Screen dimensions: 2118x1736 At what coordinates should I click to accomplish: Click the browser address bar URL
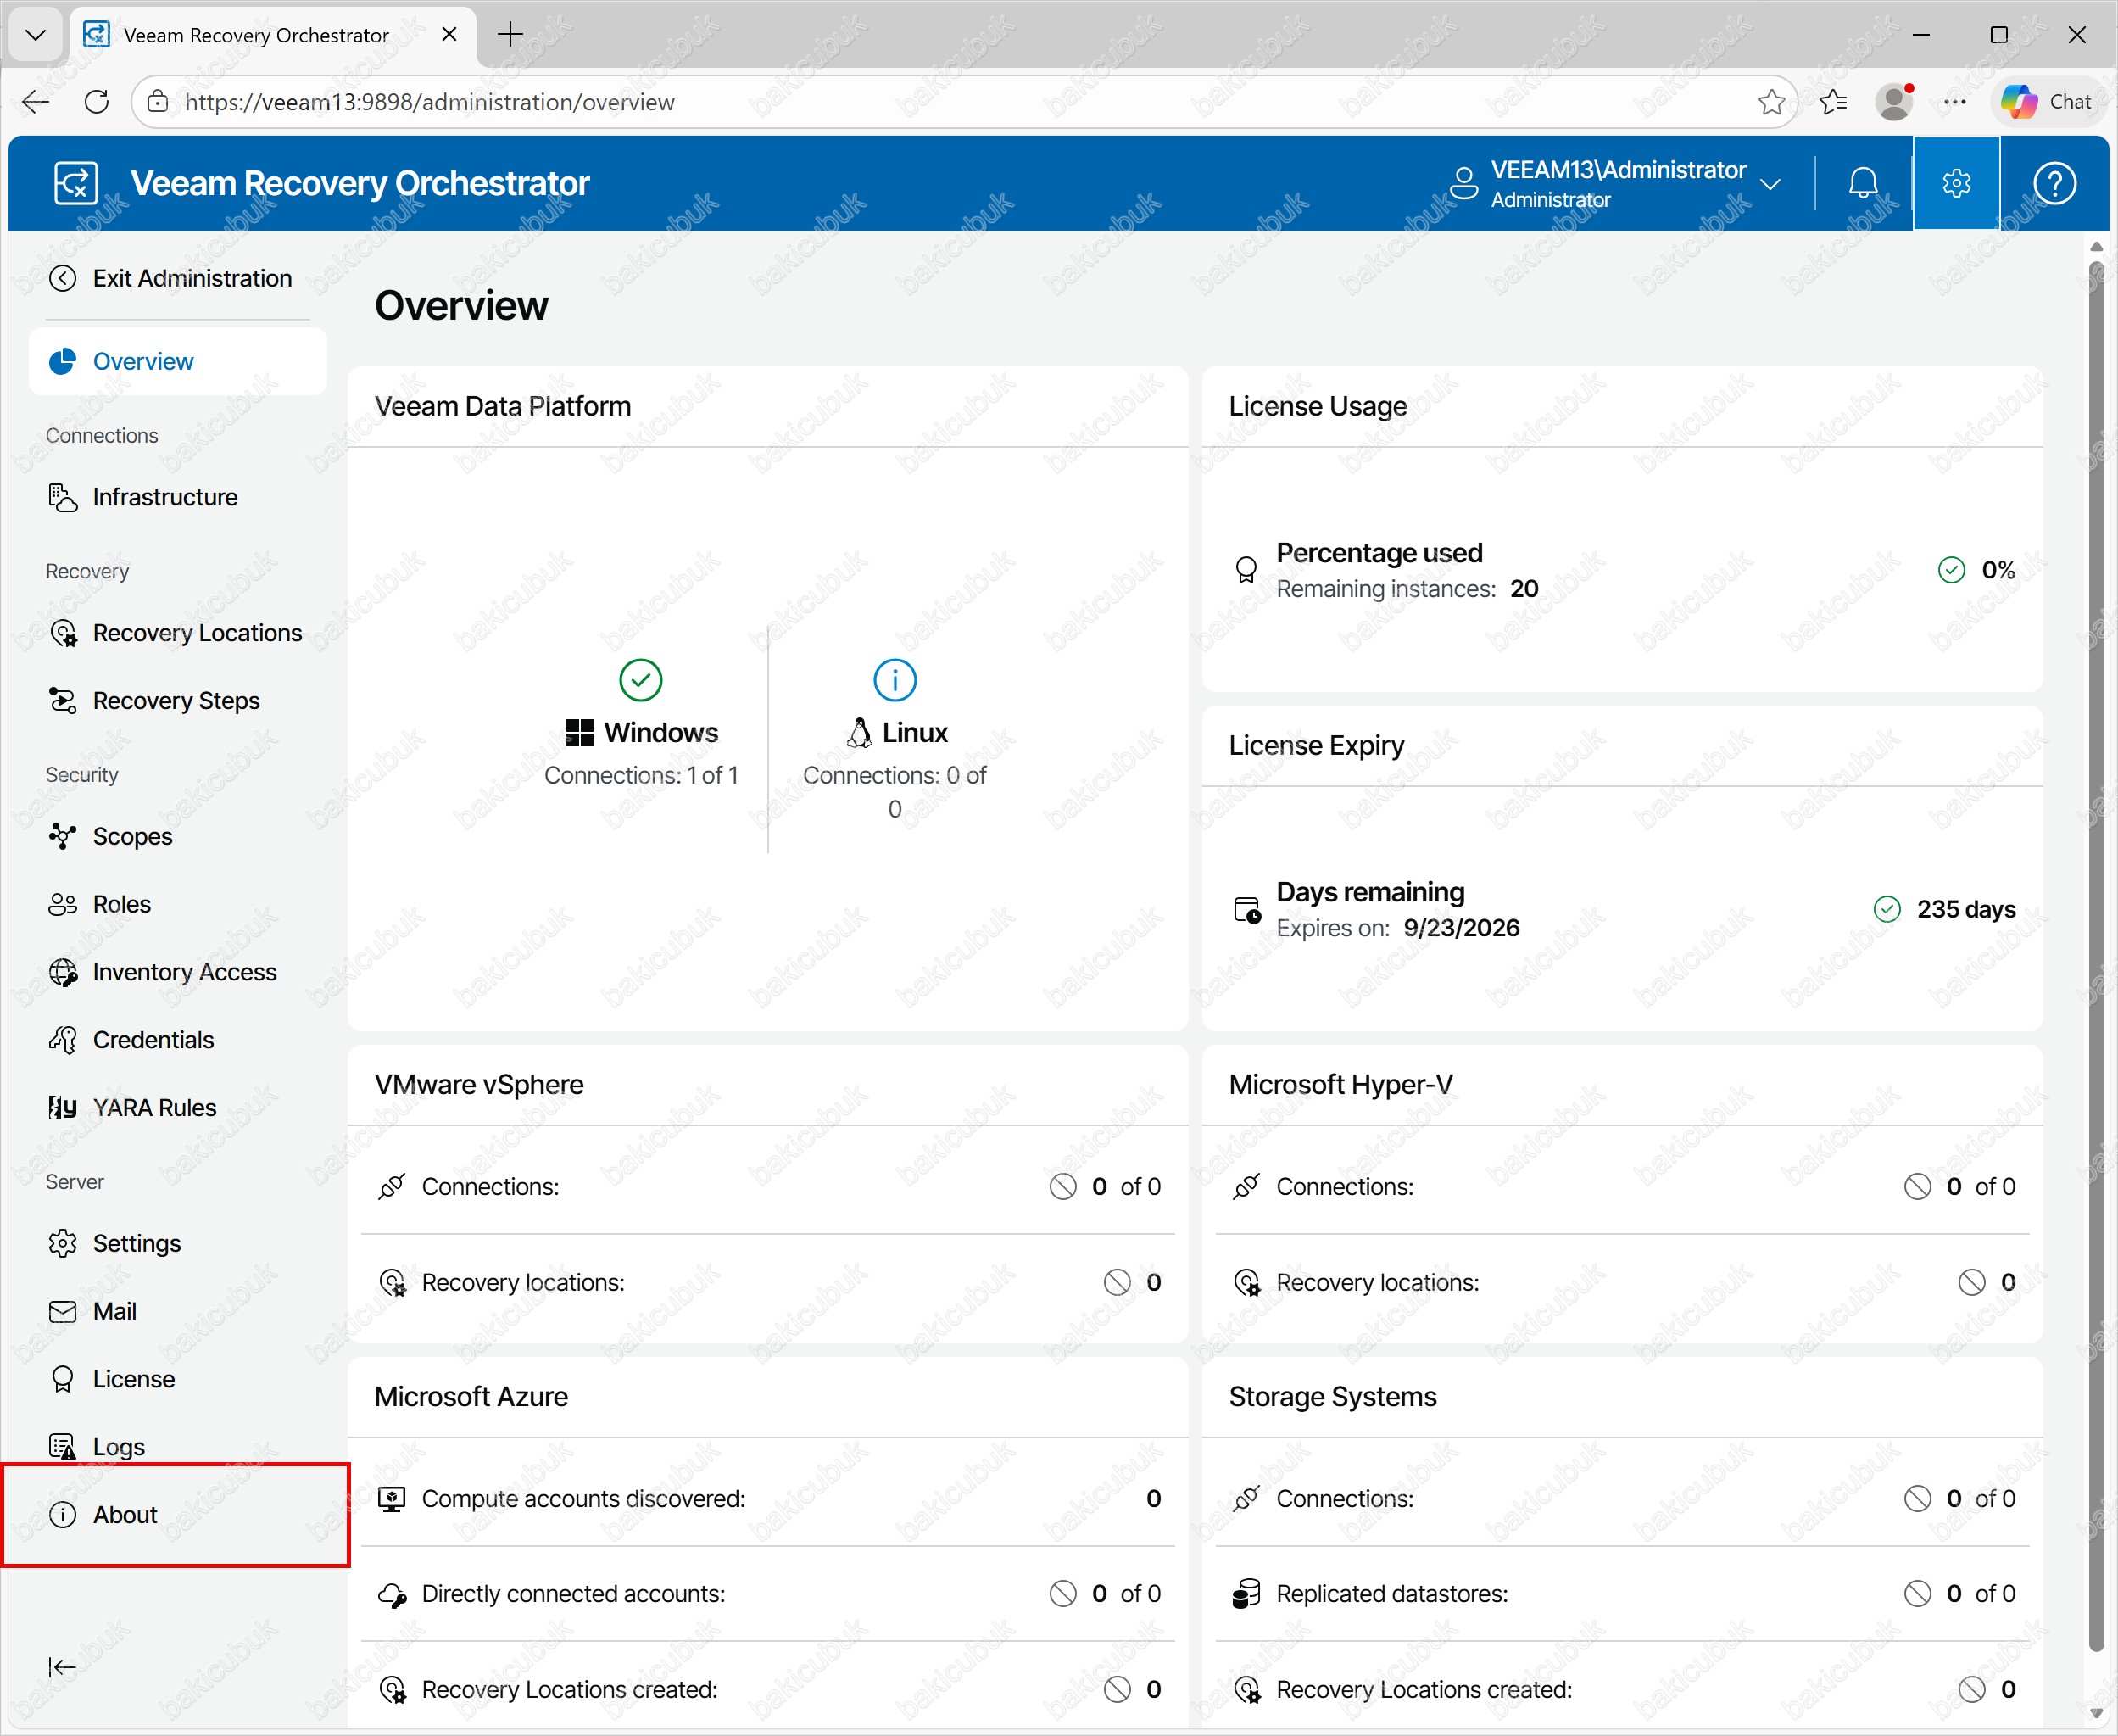click(x=430, y=102)
